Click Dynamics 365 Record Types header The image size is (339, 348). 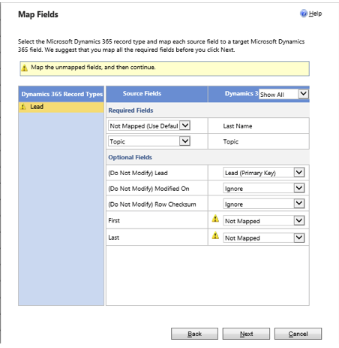[61, 94]
